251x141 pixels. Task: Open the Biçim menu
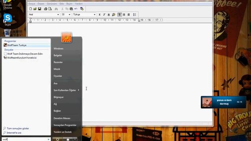[x=69, y=4]
